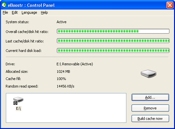Open the Language menu
The width and height of the screenshot is (175, 129).
click(29, 12)
